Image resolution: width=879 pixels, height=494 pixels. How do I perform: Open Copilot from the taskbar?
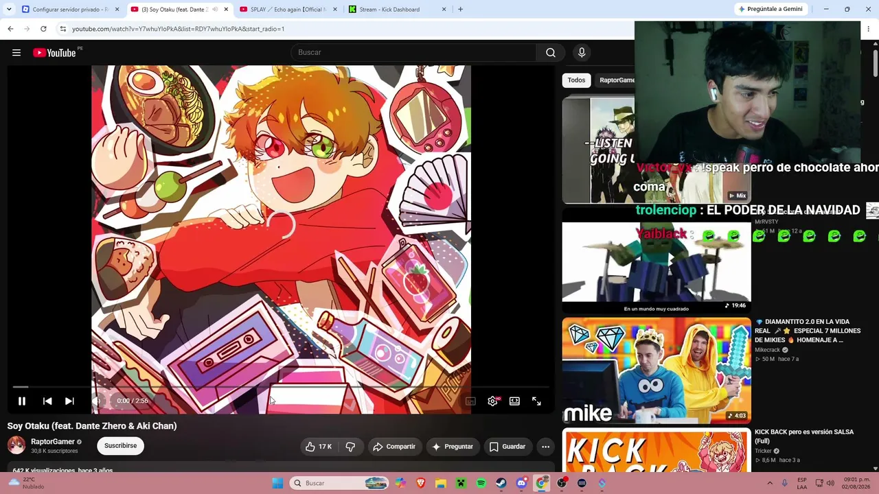(x=400, y=483)
